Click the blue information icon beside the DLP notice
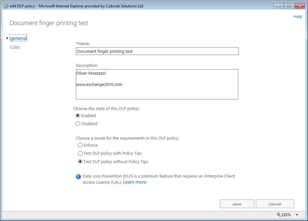This screenshot has height=221, width=308. 78,176
